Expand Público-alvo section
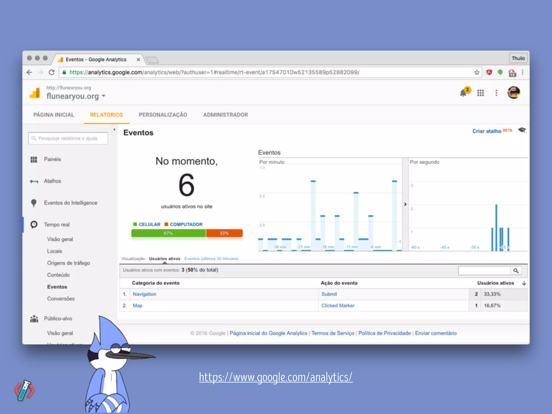The image size is (552, 414). 58,319
